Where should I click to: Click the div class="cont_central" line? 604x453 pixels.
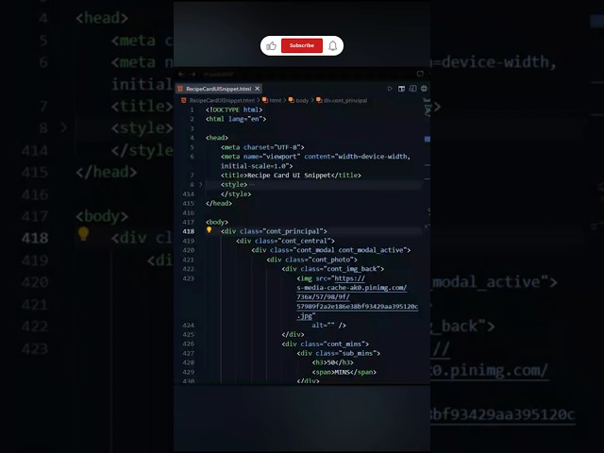[x=285, y=241]
